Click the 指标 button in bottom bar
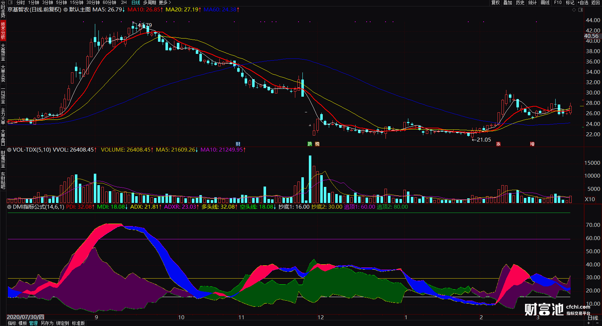The image size is (602, 326). (x=12, y=323)
